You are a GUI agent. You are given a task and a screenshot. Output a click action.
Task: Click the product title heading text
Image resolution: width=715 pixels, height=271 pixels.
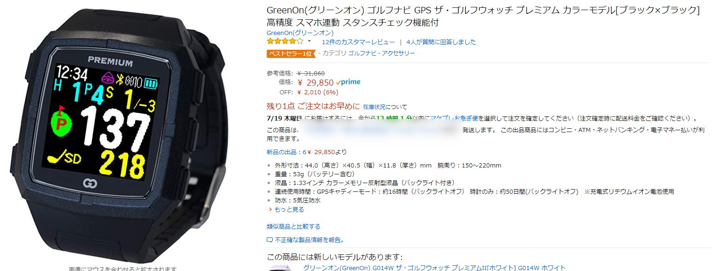point(483,17)
